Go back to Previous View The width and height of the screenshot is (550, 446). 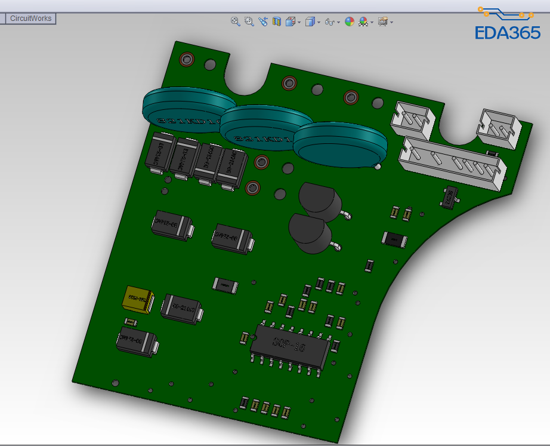point(263,21)
